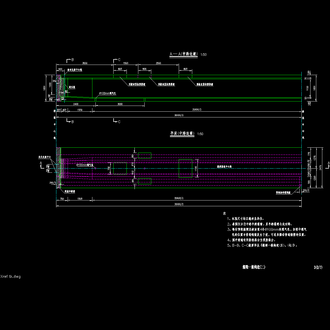
Task: Pick the green rectangle beside the 700 dimension
Action: coord(120,168)
